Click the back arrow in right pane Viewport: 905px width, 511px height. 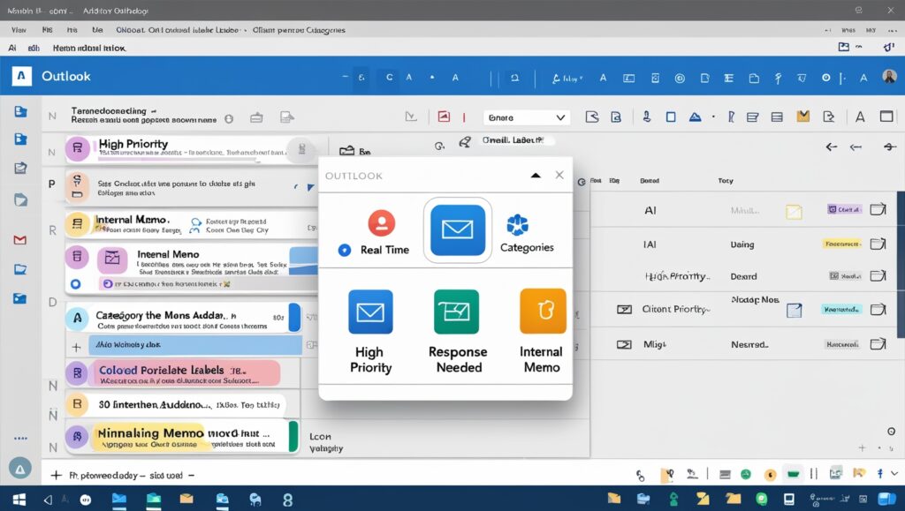pyautogui.click(x=831, y=147)
